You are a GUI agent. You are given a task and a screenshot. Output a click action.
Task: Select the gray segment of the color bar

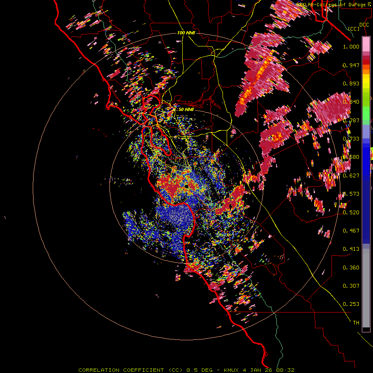point(366,288)
